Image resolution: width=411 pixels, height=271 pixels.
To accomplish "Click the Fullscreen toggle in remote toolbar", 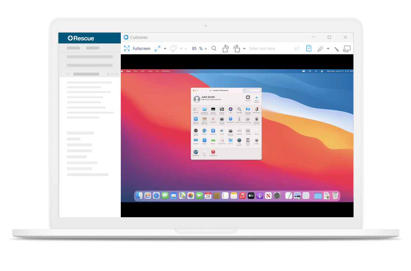I will pyautogui.click(x=141, y=48).
